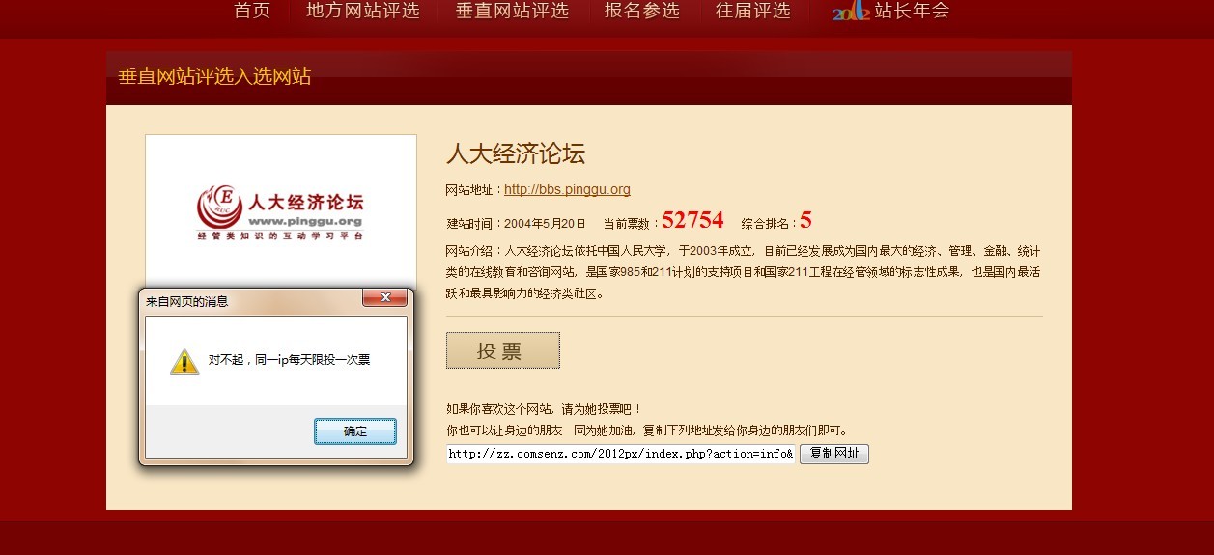Click the warning triangle icon in dialog
Image resolution: width=1214 pixels, height=555 pixels.
184,361
